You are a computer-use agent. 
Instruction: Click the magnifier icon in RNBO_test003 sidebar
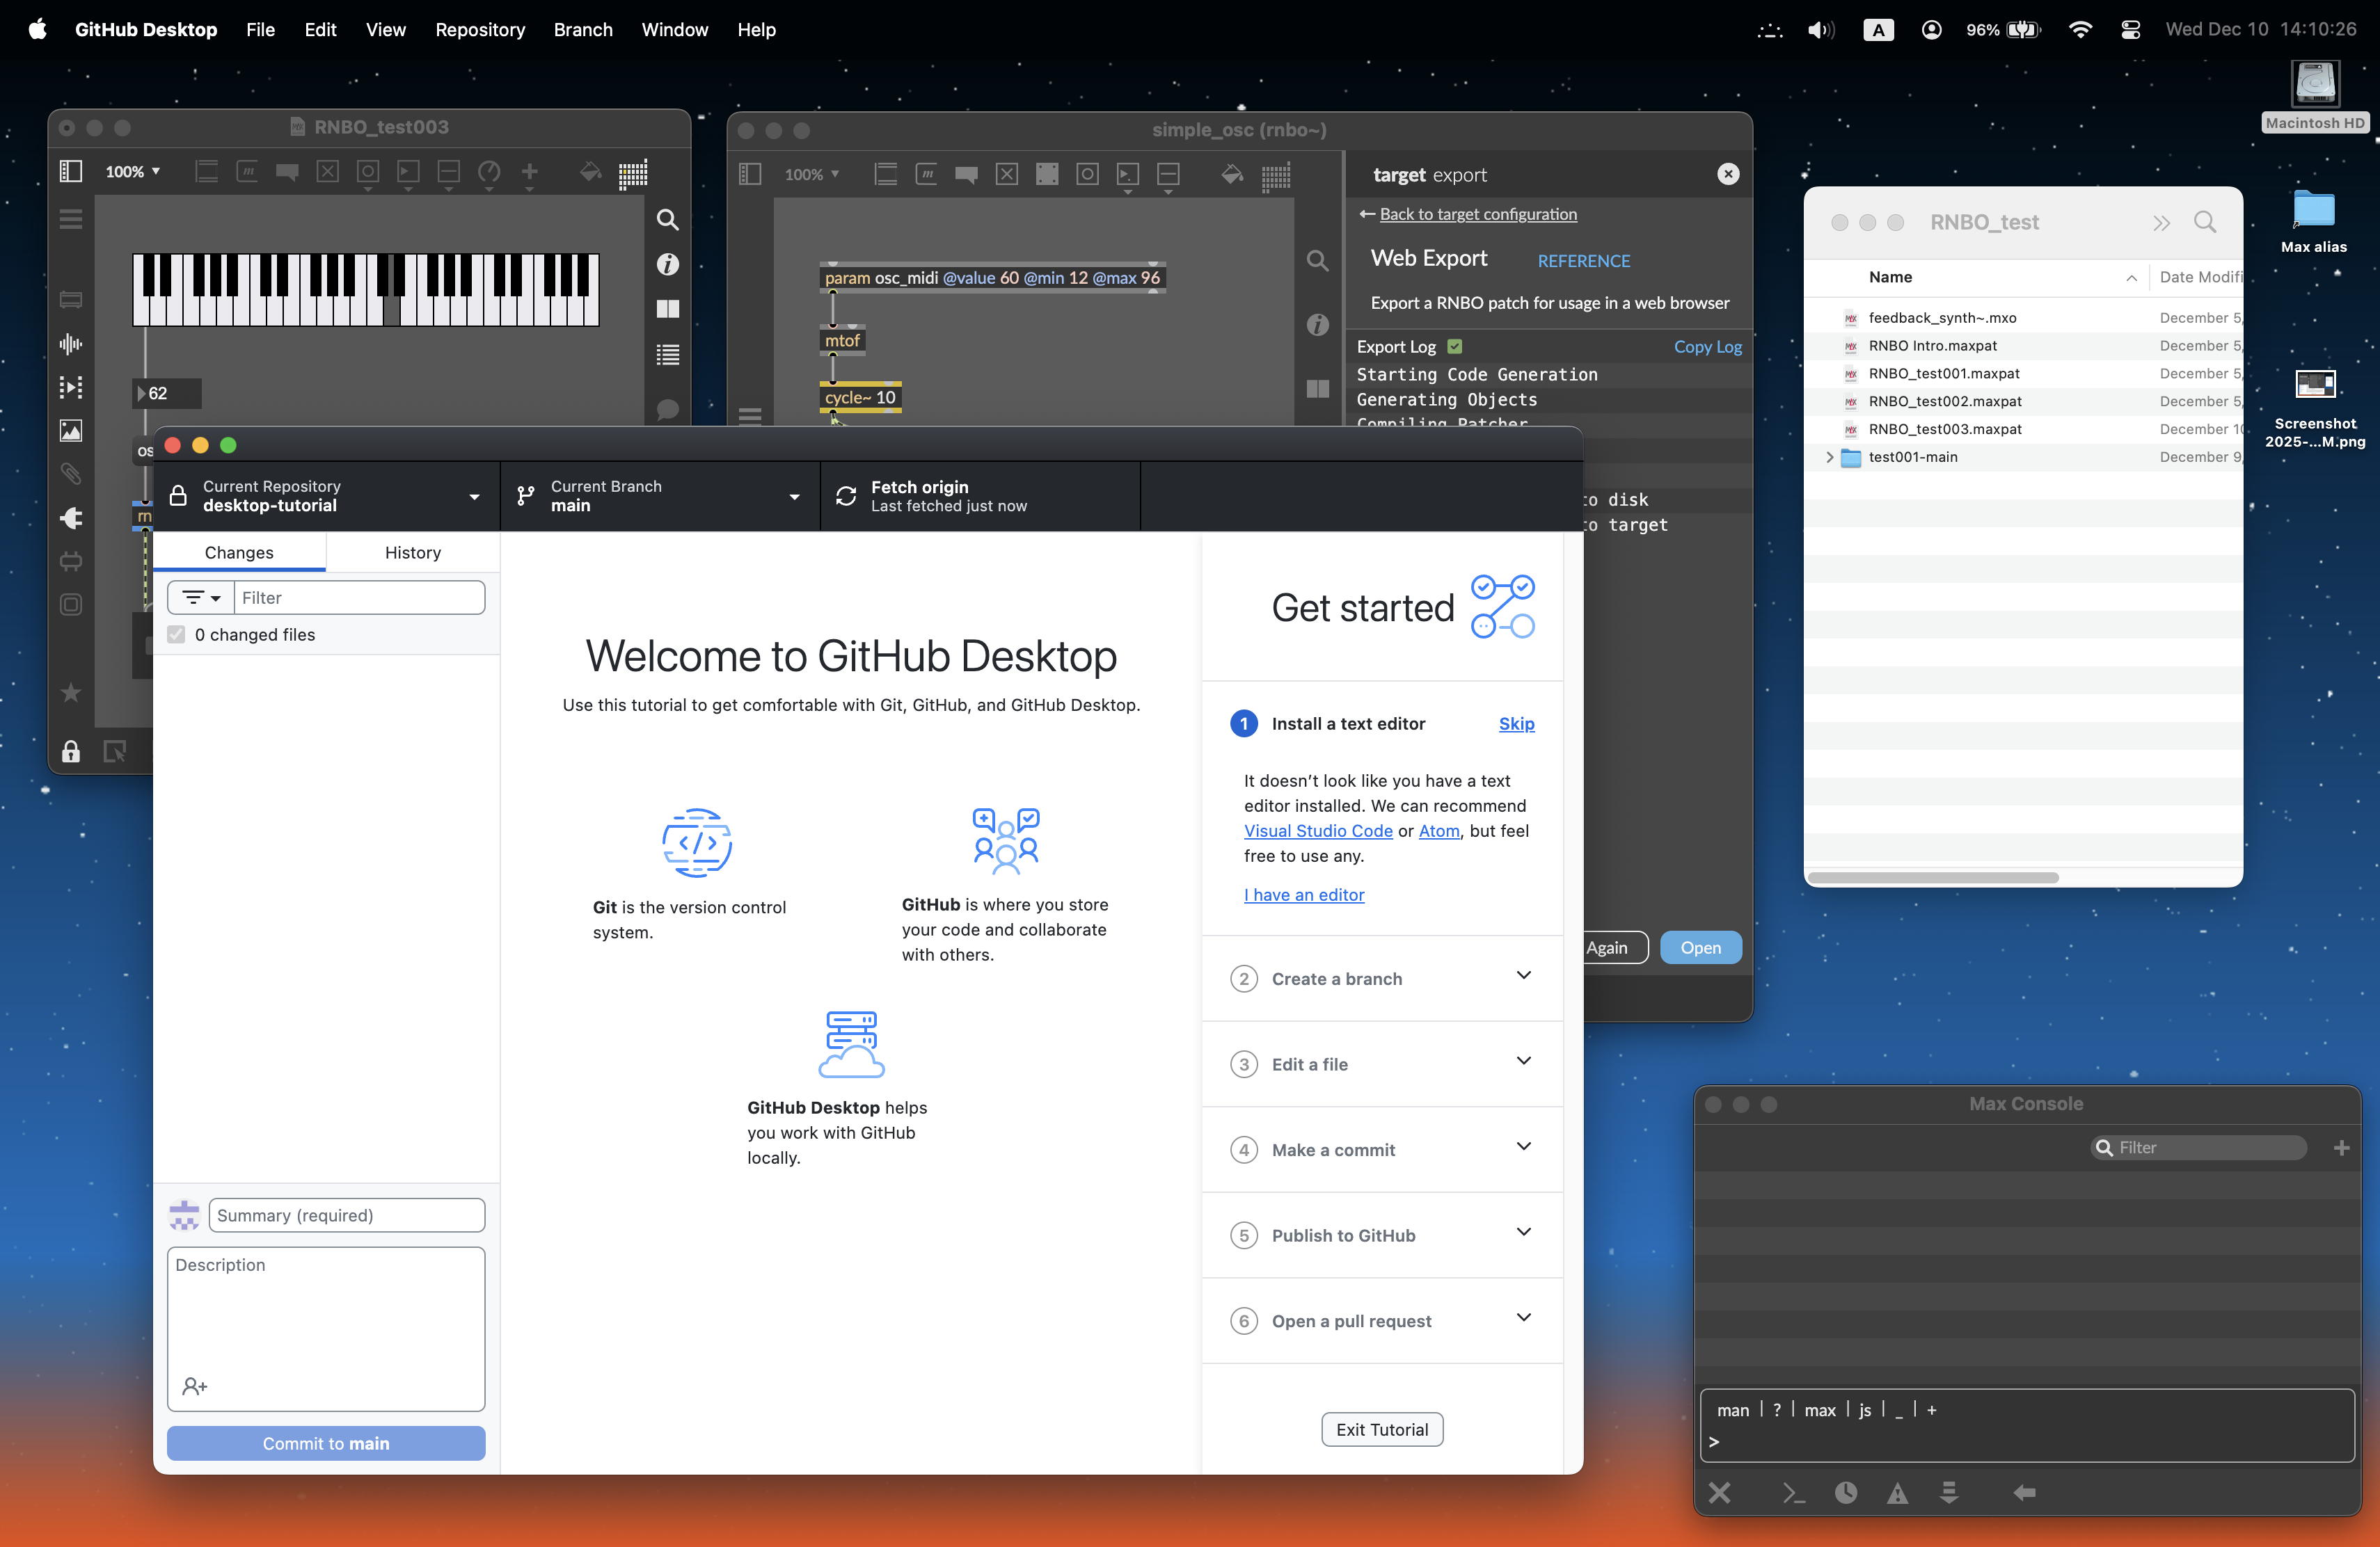[667, 220]
